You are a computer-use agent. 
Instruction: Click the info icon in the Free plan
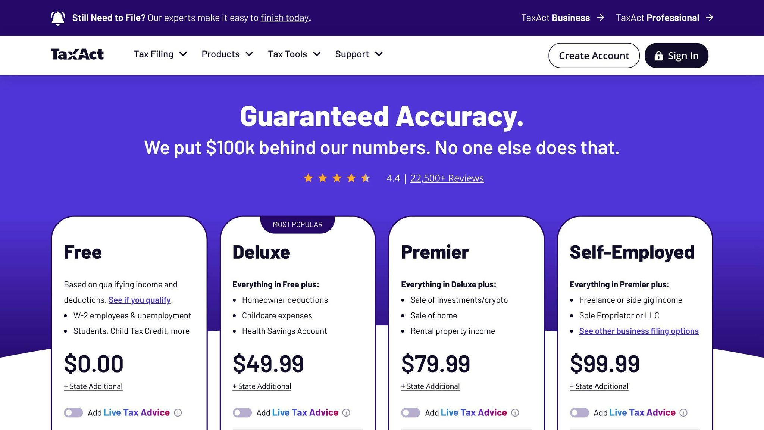[178, 412]
